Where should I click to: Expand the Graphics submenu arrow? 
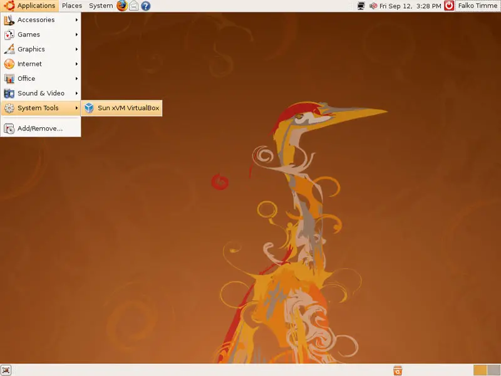[x=76, y=50]
